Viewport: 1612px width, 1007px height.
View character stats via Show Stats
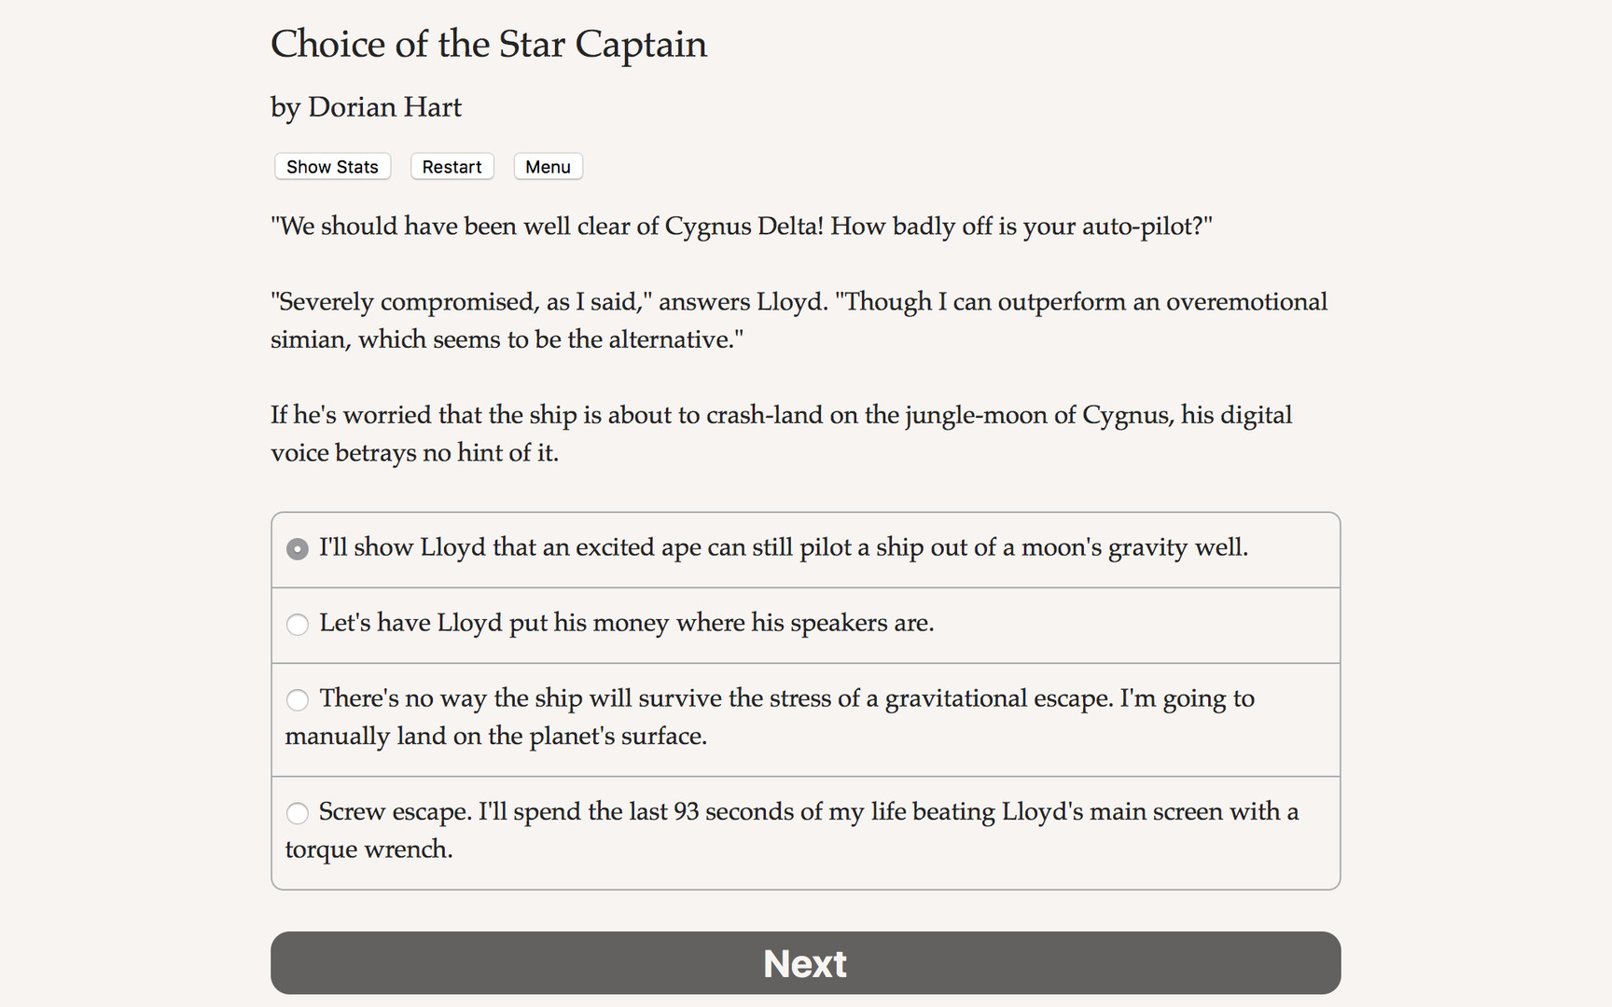tap(331, 166)
